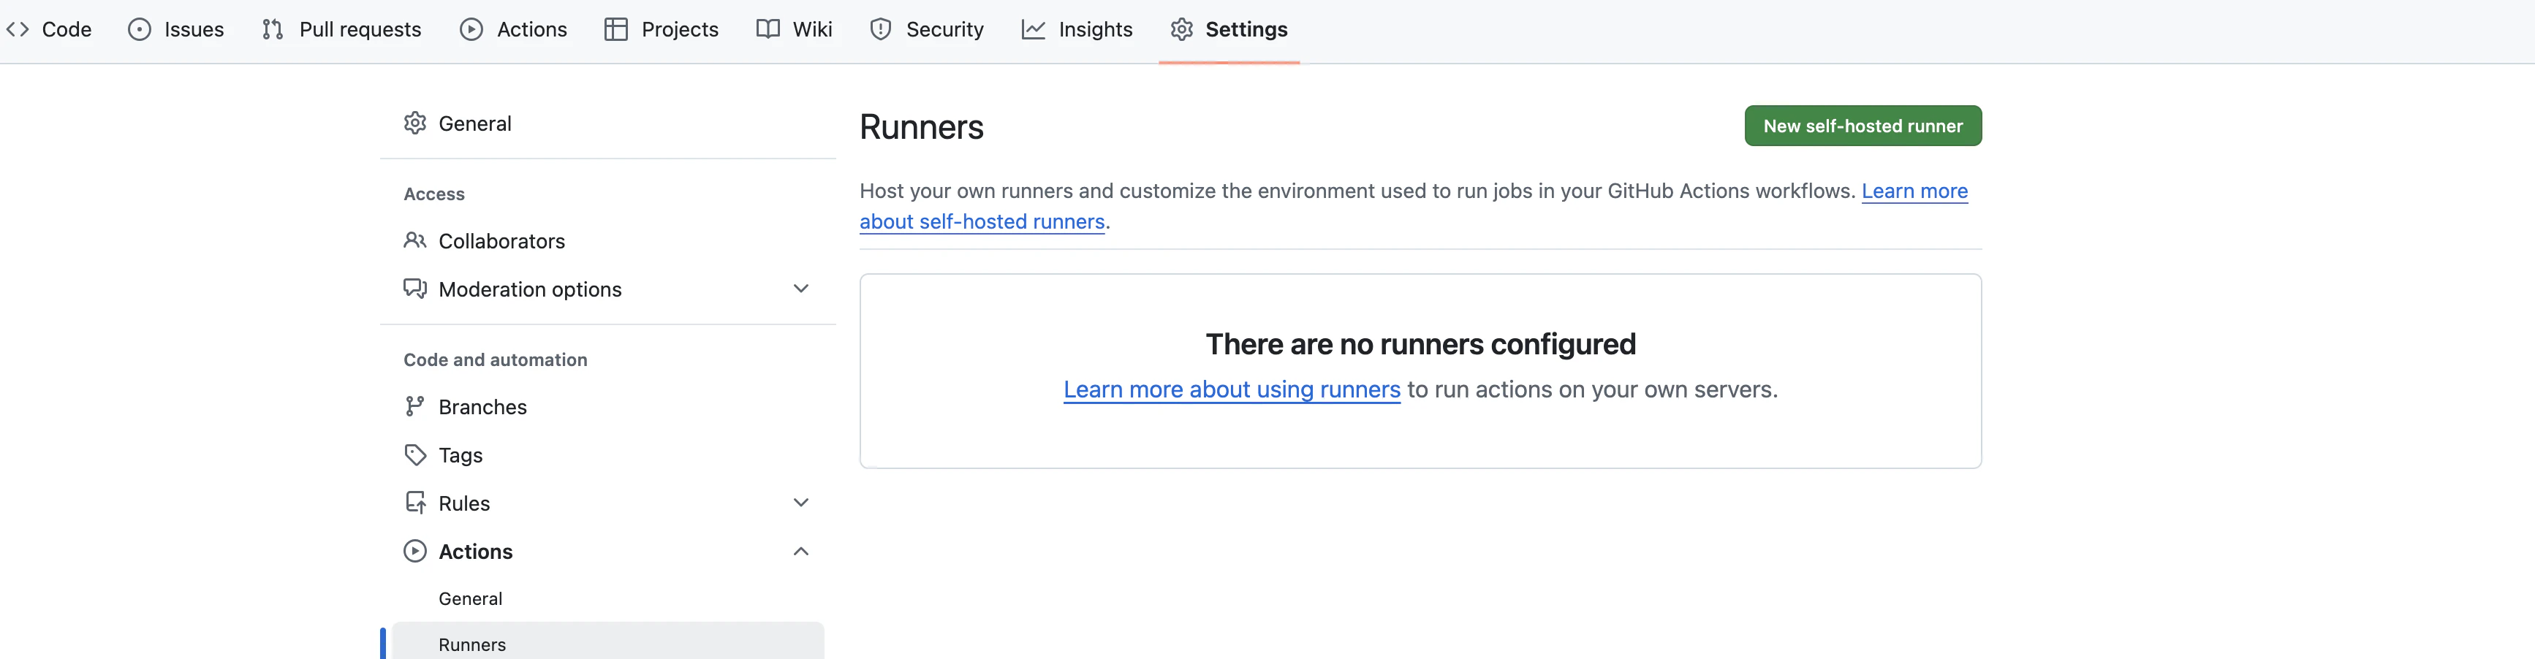This screenshot has height=659, width=2535.
Task: Click the Wiki book icon
Action: click(x=768, y=29)
